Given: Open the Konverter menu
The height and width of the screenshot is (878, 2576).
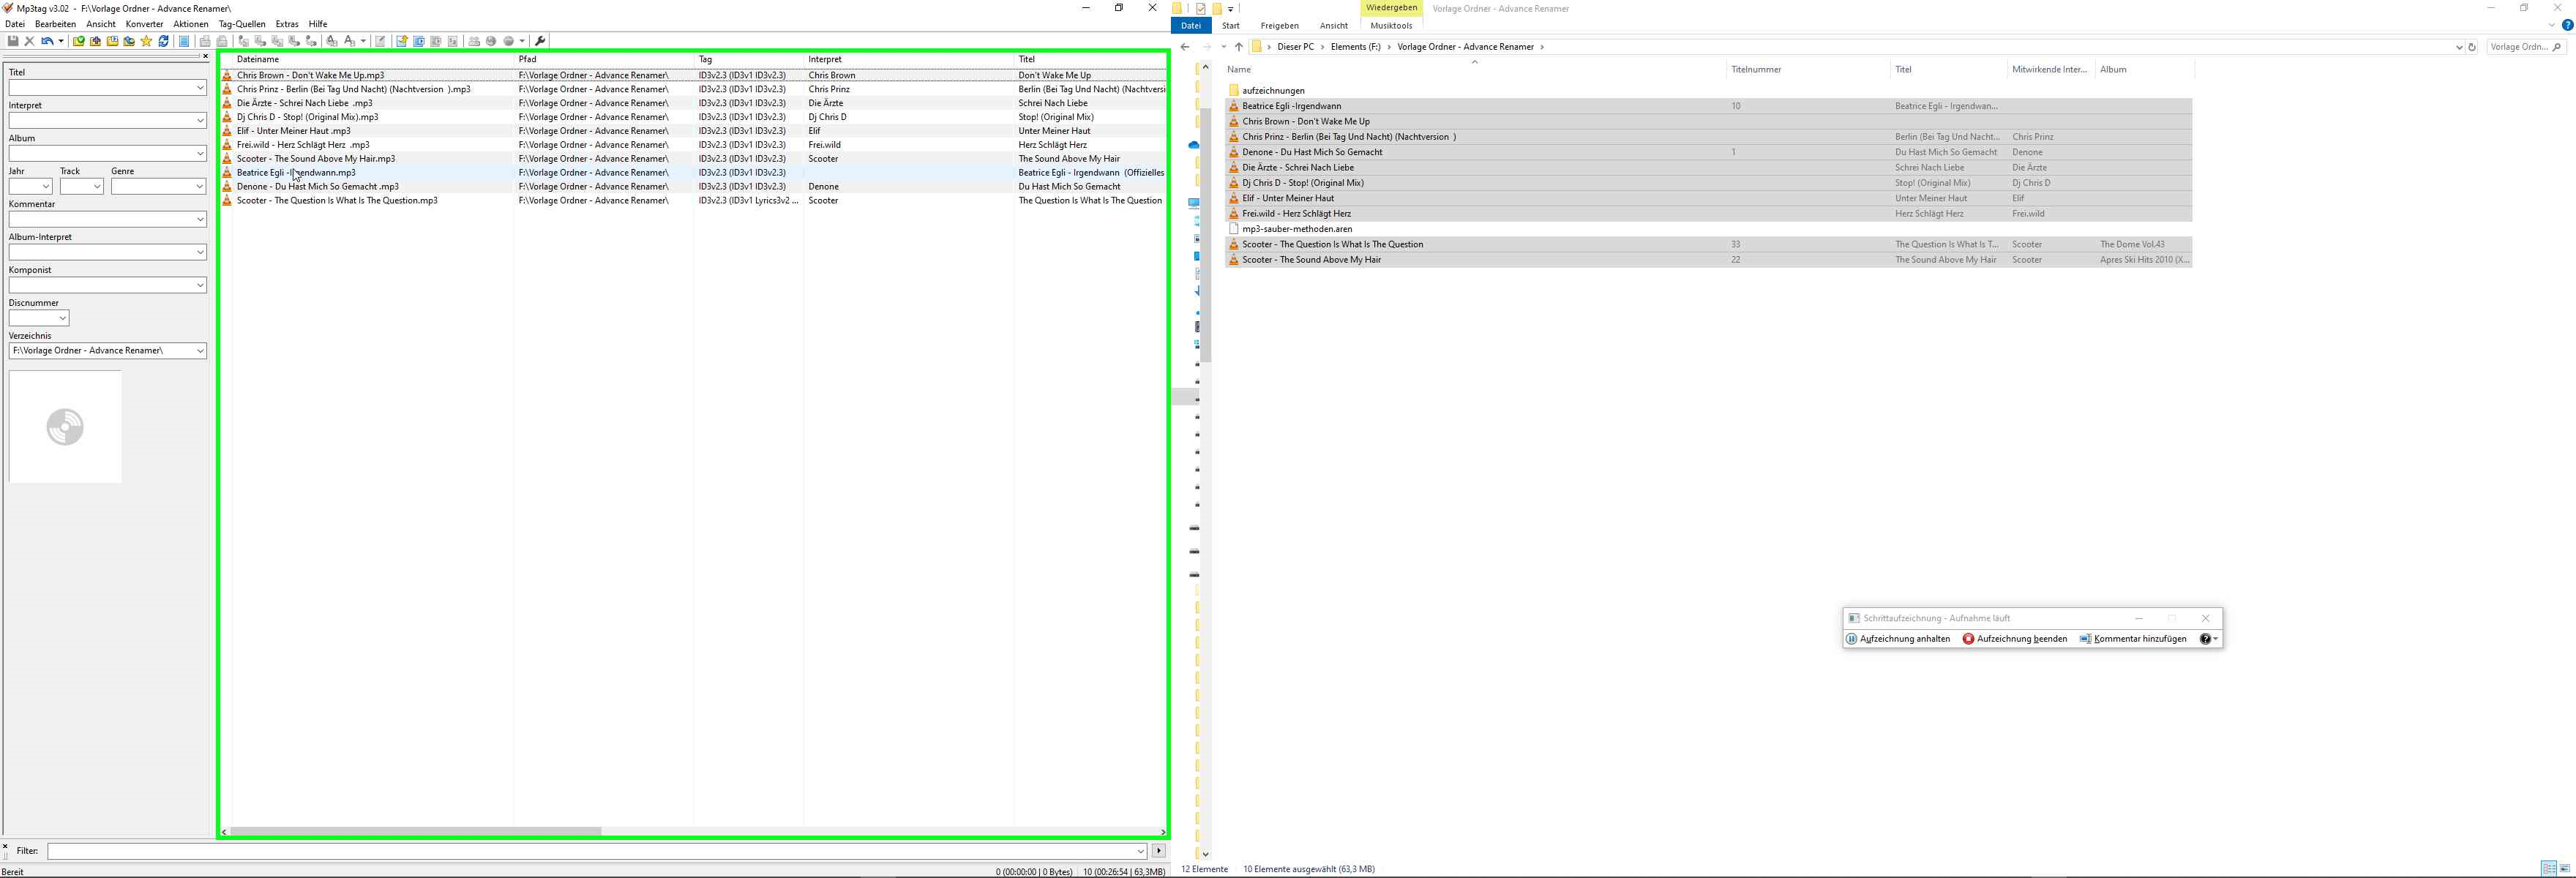Looking at the screenshot, I should point(144,24).
